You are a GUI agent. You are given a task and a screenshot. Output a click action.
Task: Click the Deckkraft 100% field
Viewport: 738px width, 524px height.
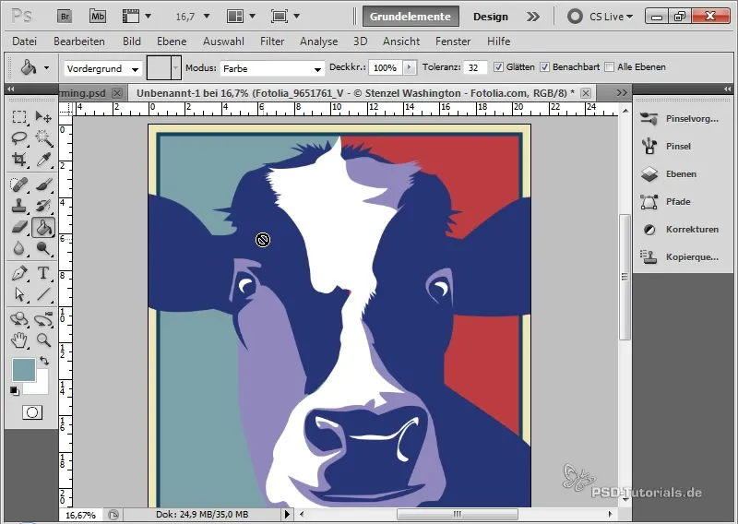tap(386, 67)
